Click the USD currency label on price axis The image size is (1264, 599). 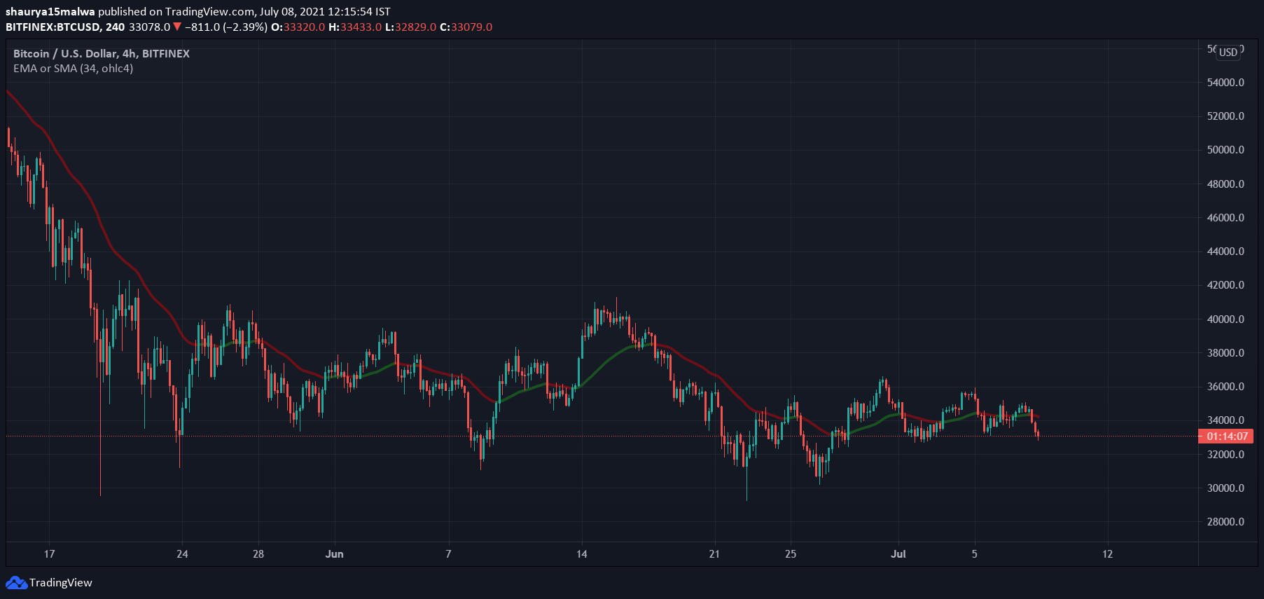pyautogui.click(x=1228, y=53)
